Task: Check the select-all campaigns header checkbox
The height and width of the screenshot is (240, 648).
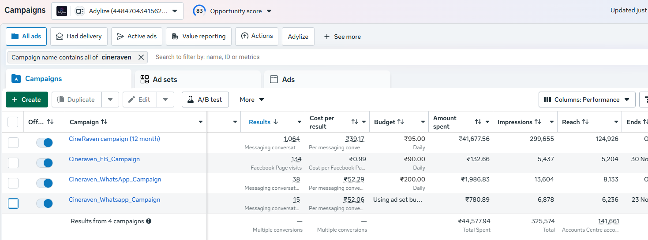Action: click(x=13, y=122)
